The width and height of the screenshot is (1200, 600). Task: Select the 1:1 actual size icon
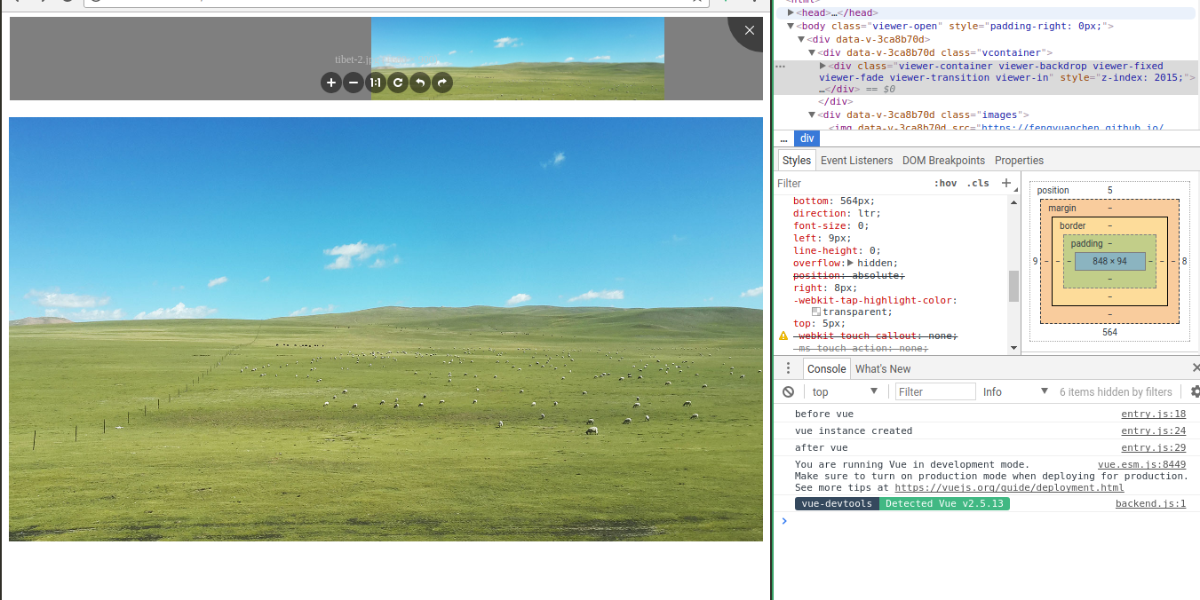click(x=376, y=82)
